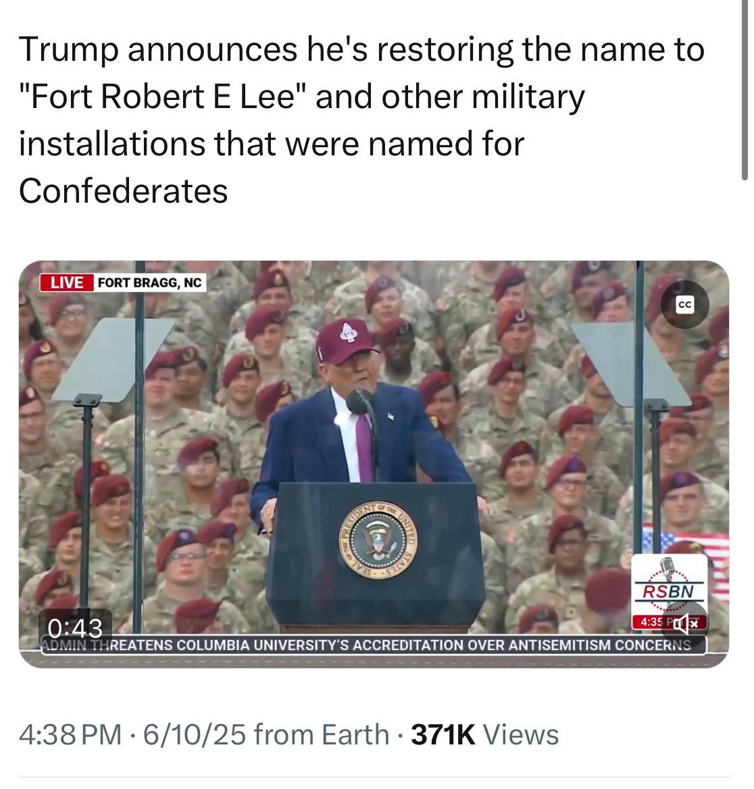Click the FORT BRAGG, NC location label
The image size is (754, 789).
(149, 283)
